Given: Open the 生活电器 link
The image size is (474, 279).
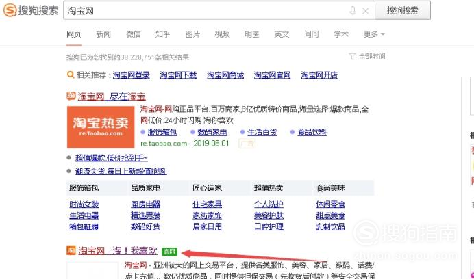Looking at the screenshot, I should pyautogui.click(x=84, y=215).
